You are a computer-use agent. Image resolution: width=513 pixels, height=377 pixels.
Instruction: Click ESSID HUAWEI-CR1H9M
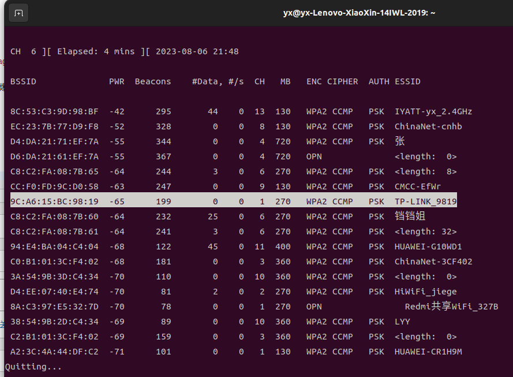pyautogui.click(x=428, y=352)
